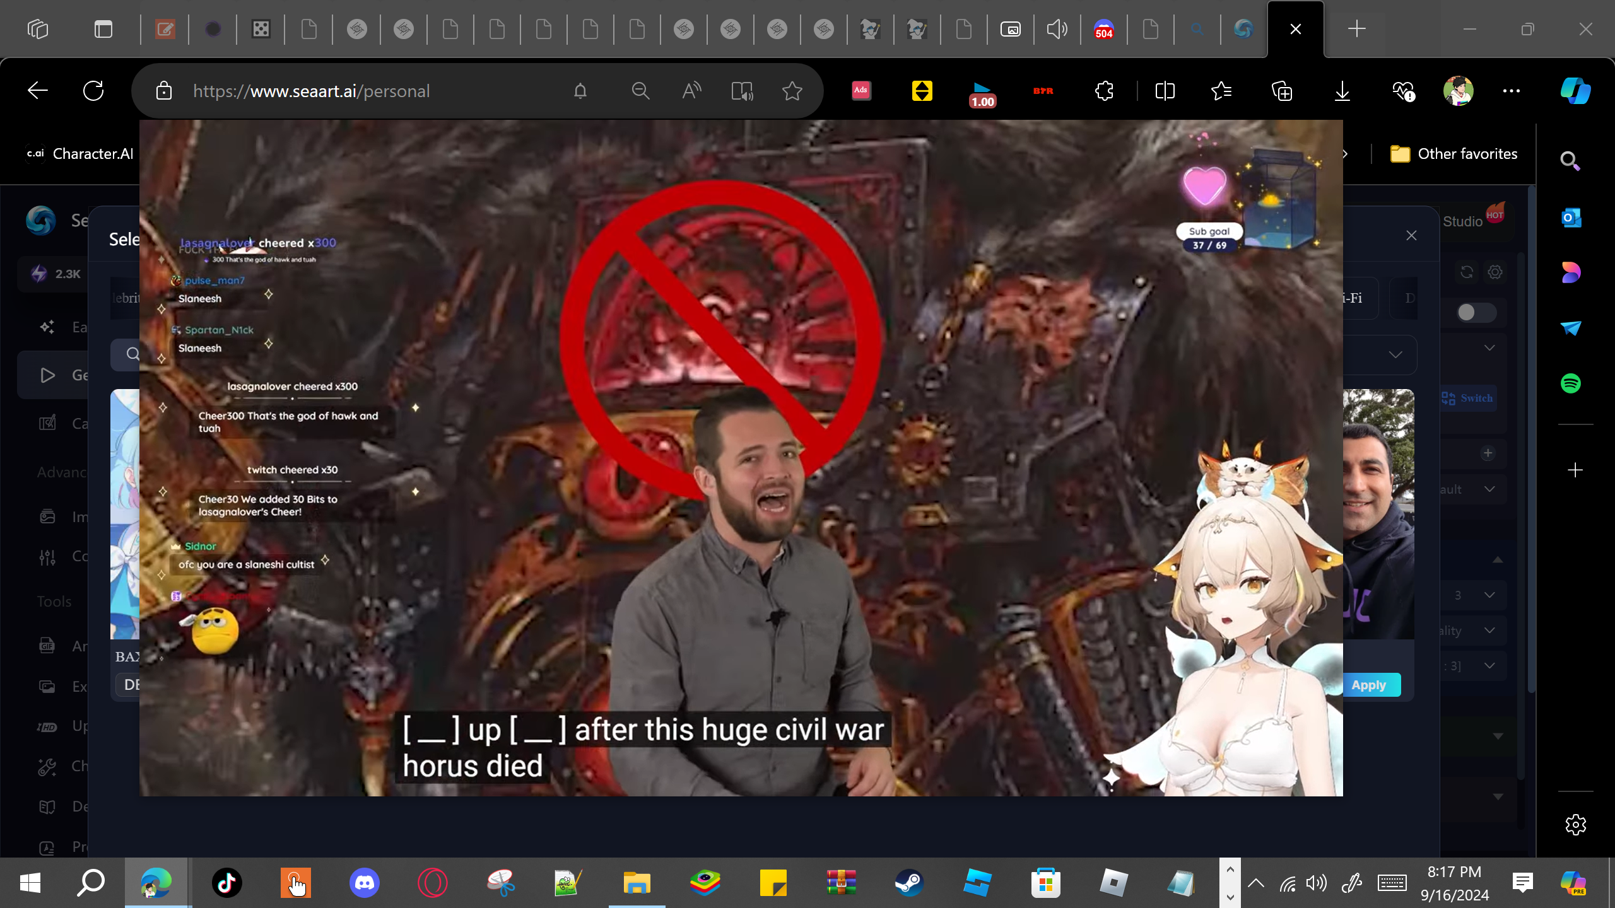Viewport: 1615px width, 908px height.
Task: Go back to the previous page
Action: tap(38, 91)
